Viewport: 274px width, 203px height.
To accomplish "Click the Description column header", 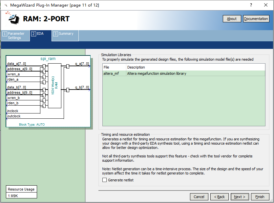I will click(136, 67).
